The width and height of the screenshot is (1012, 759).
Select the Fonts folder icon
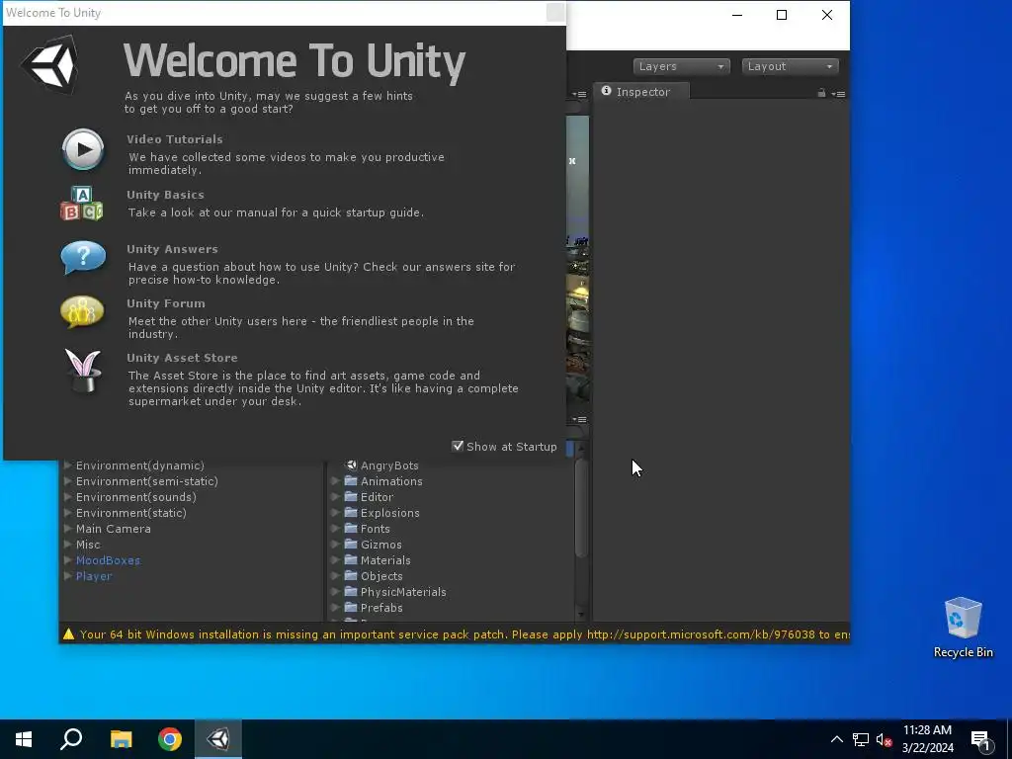[351, 529]
